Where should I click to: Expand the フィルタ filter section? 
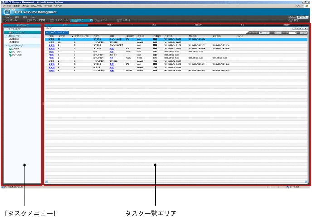(46, 33)
